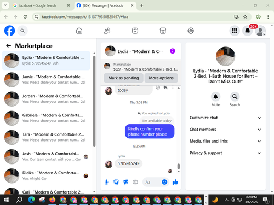Choose a sticker icon in composer
The image size is (274, 205).
pyautogui.click(x=125, y=182)
